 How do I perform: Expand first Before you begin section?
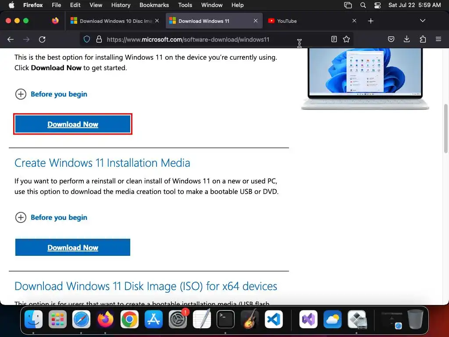(51, 94)
